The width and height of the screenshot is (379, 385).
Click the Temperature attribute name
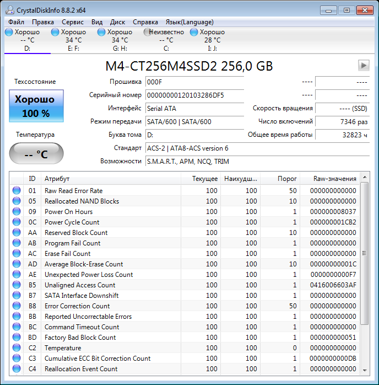click(63, 348)
